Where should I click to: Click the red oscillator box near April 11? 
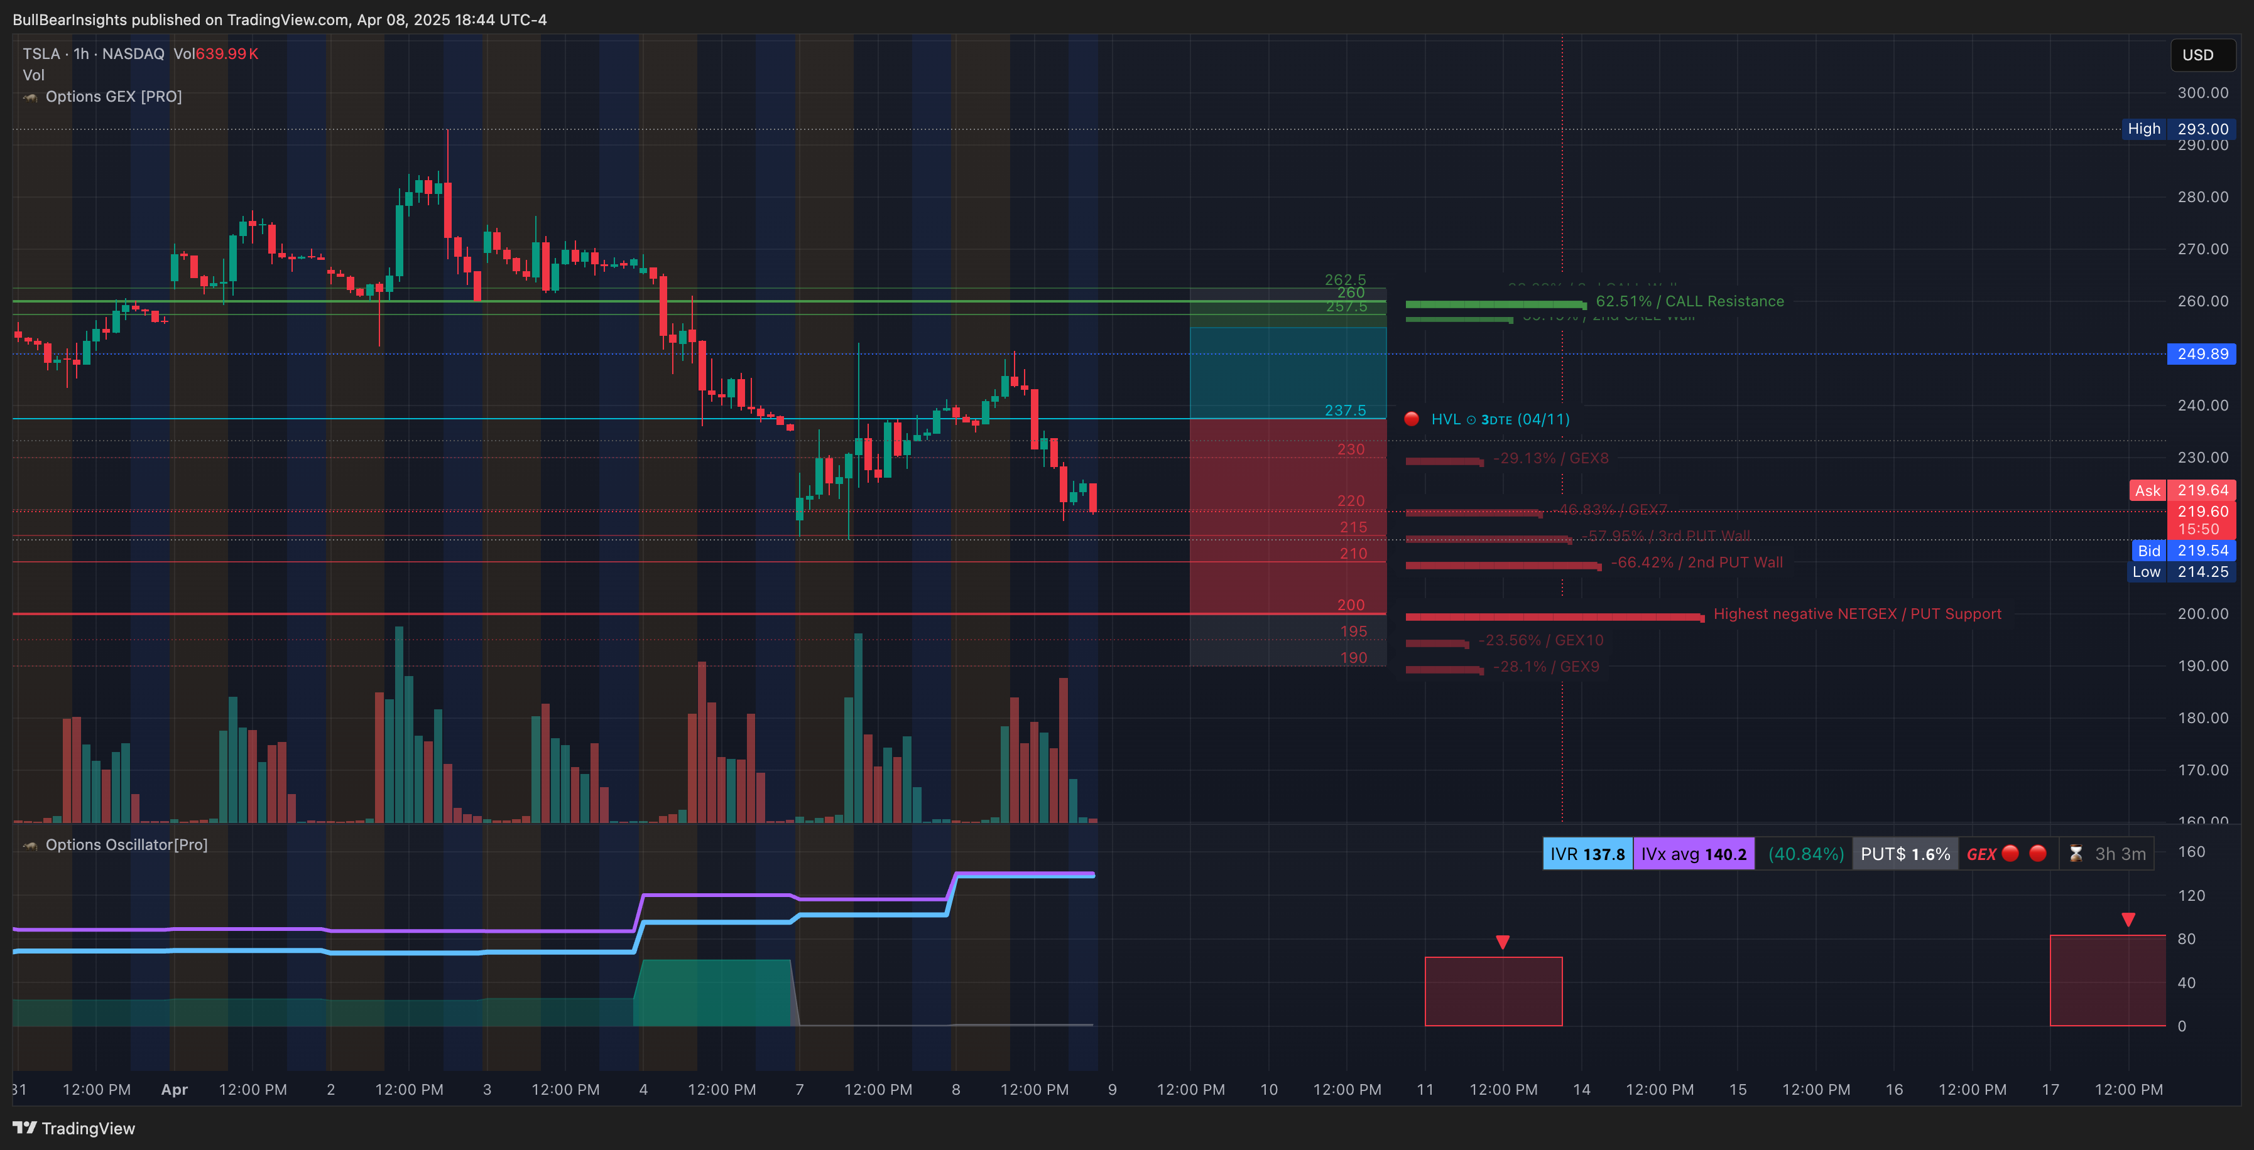click(1494, 992)
